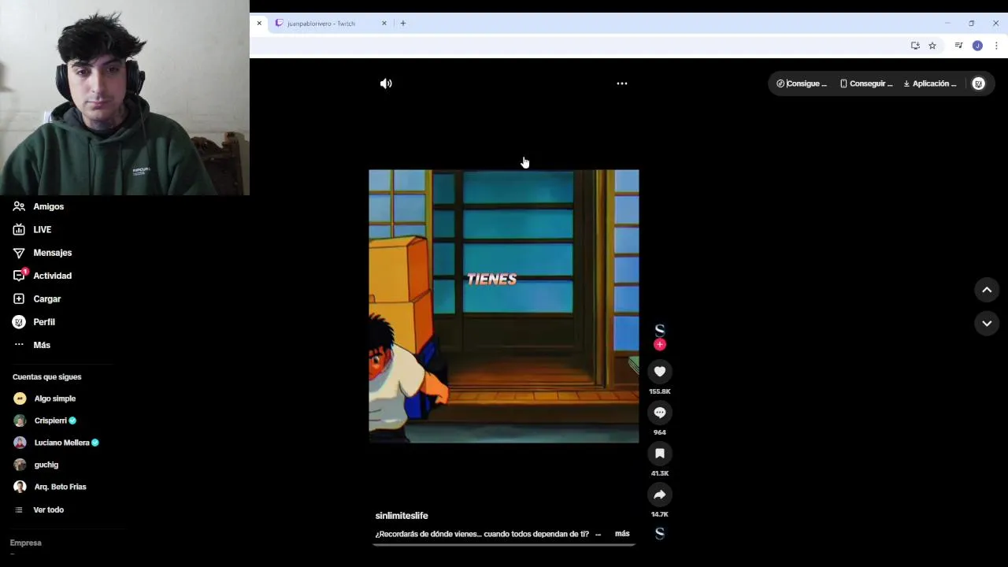Open comments with the 964 bubble icon

point(660,413)
